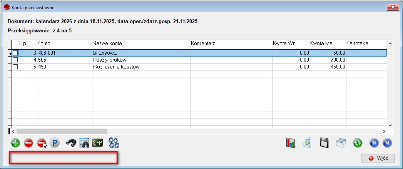Image resolution: width=403 pixels, height=169 pixels.
Task: Click the red minus delete icon
Action: click(28, 143)
